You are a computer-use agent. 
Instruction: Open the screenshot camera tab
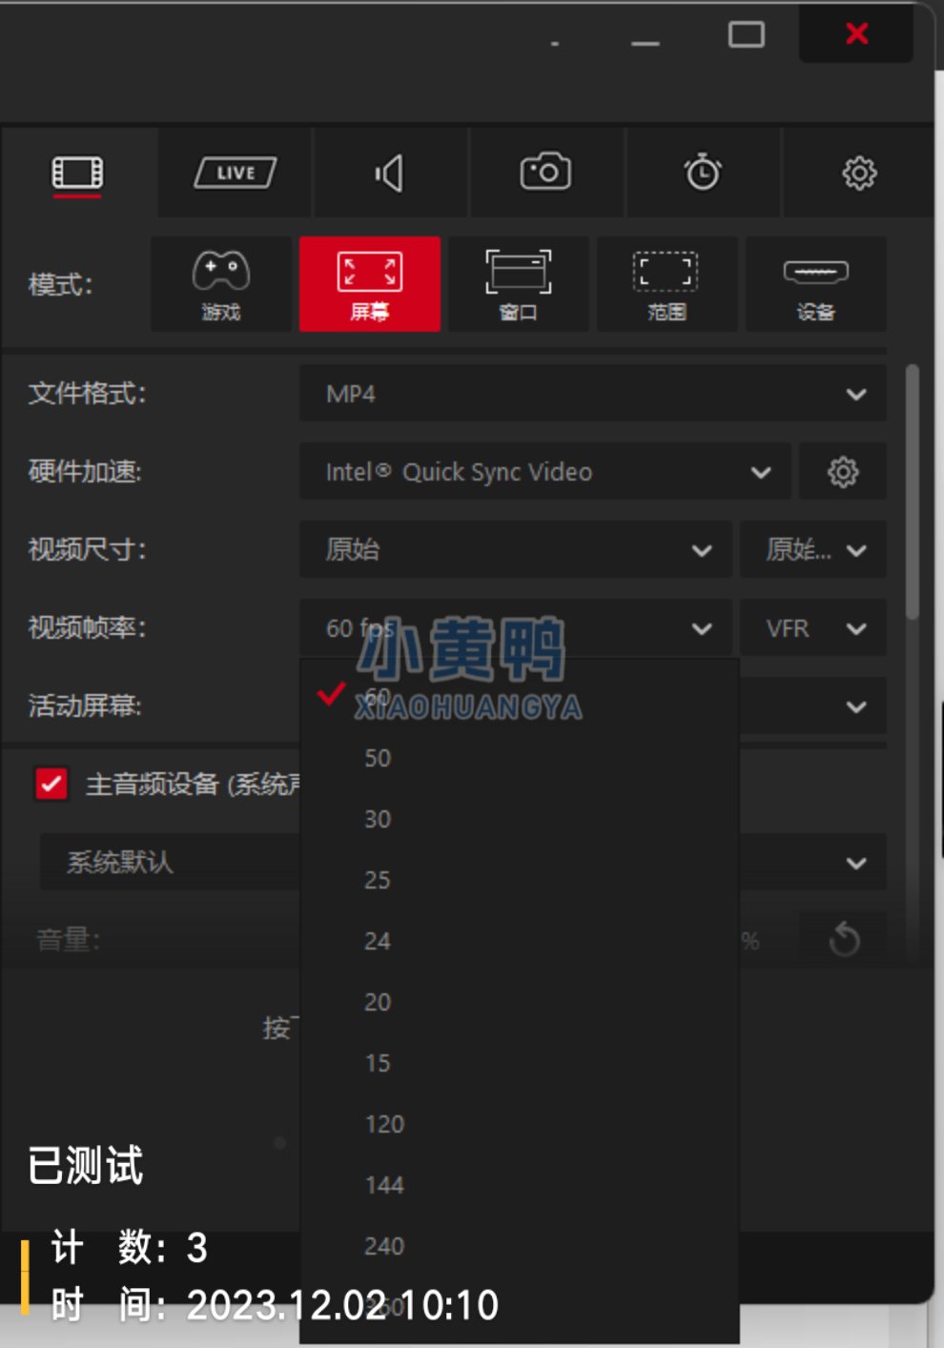pos(546,174)
